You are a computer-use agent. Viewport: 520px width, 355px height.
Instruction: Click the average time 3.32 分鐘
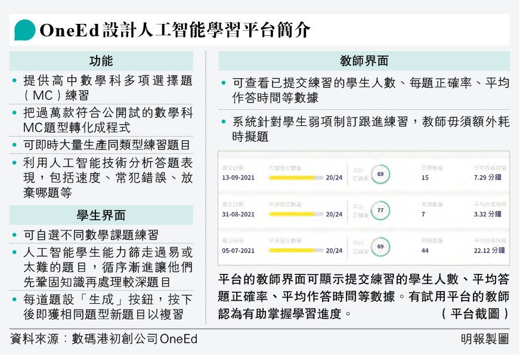tap(488, 214)
